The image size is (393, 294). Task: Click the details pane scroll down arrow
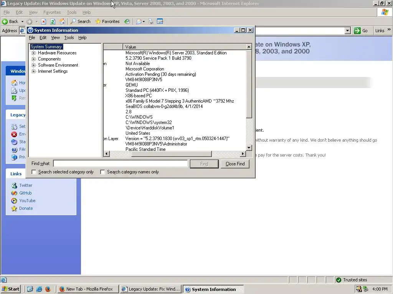(249, 148)
